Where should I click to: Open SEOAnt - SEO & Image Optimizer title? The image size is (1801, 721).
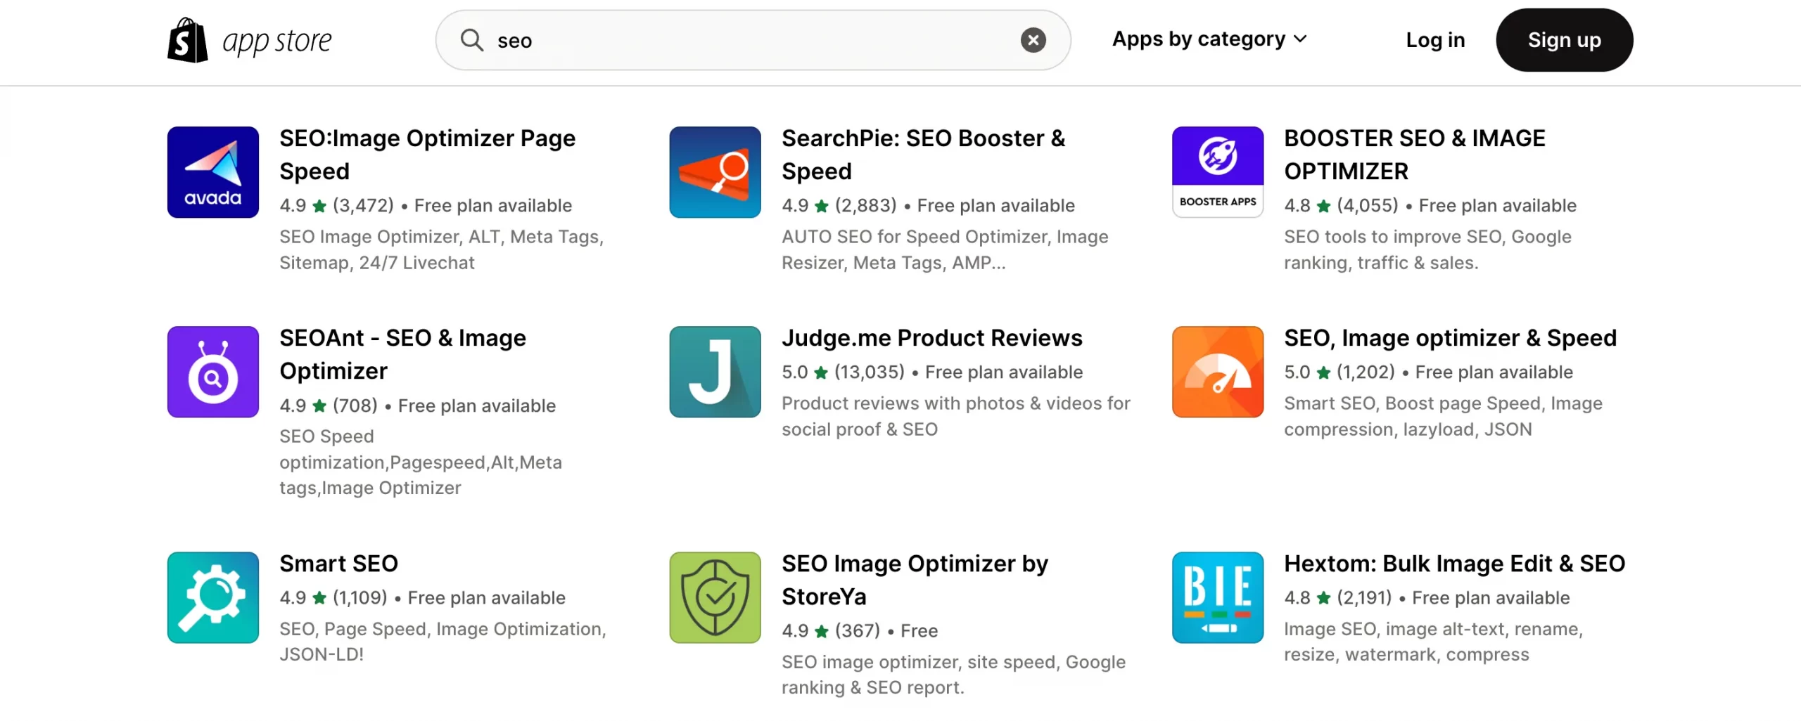point(402,354)
